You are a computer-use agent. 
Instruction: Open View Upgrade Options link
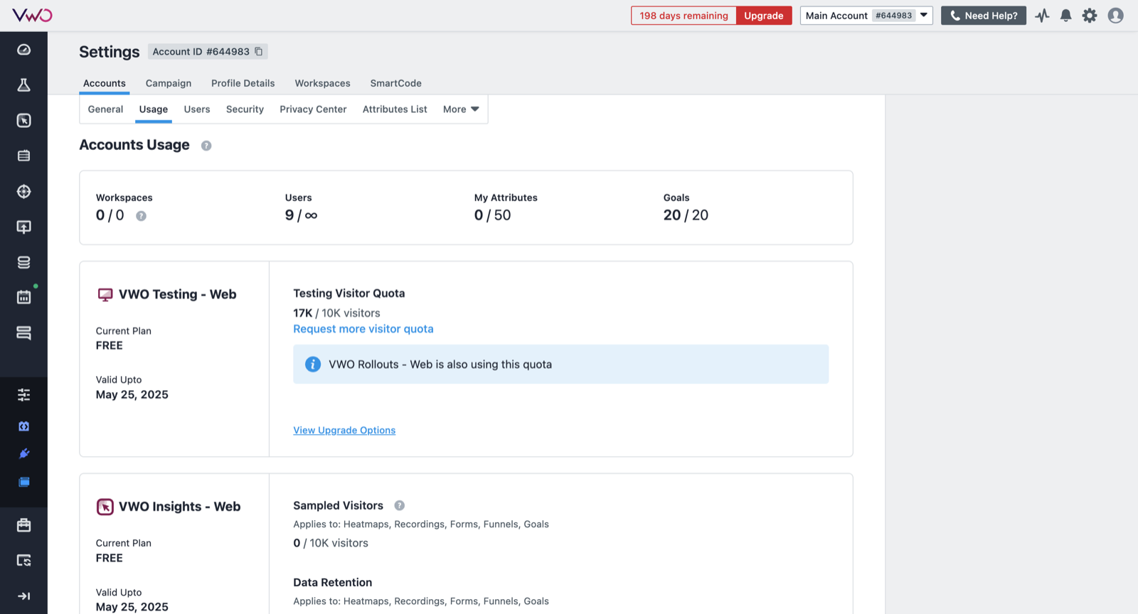click(344, 431)
